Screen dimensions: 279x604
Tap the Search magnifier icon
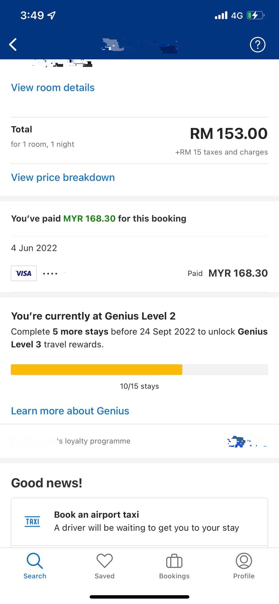(x=35, y=561)
